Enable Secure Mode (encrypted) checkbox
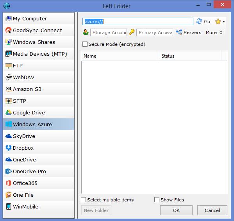This screenshot has width=234, height=221. pos(85,44)
